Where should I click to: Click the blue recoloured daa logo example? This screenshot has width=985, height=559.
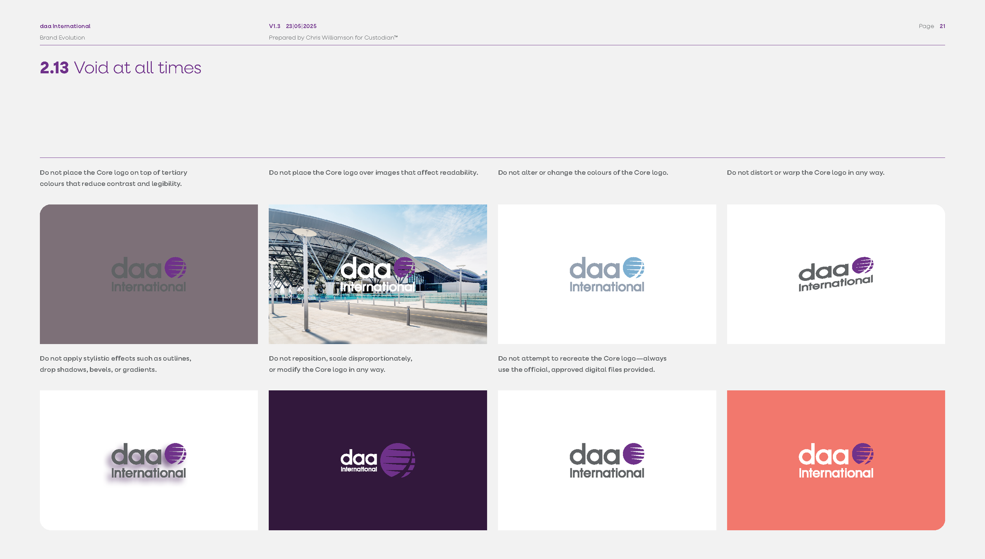click(607, 275)
